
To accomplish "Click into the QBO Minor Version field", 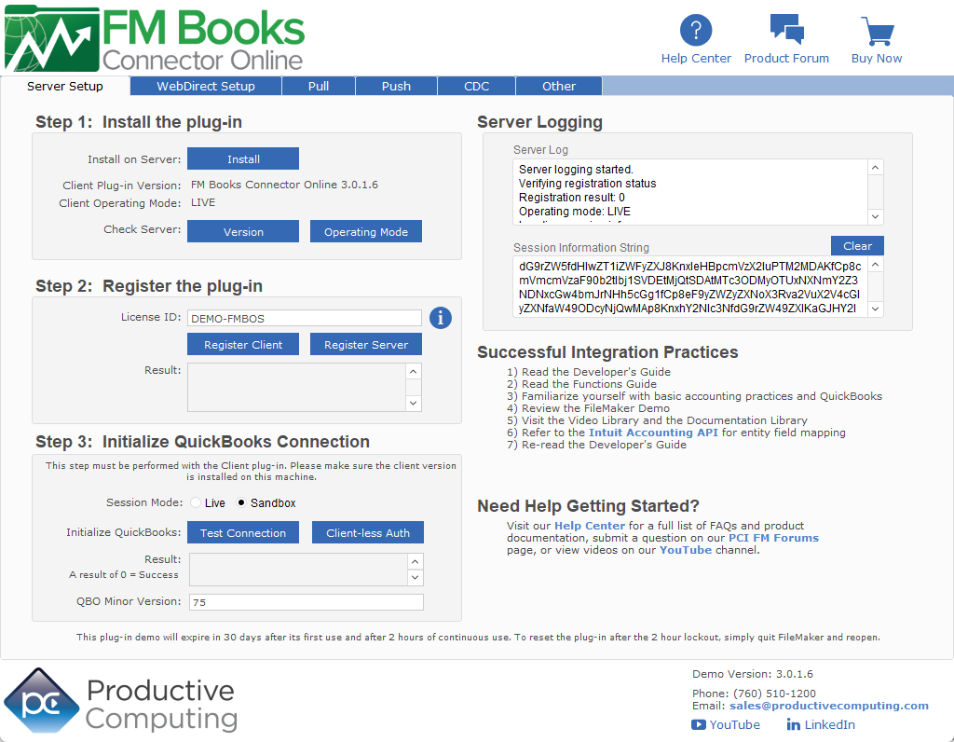I will pos(306,602).
